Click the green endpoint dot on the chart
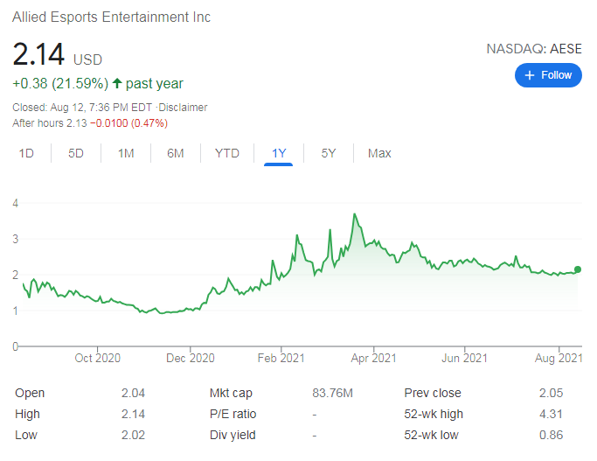The height and width of the screenshot is (461, 597). pos(578,269)
